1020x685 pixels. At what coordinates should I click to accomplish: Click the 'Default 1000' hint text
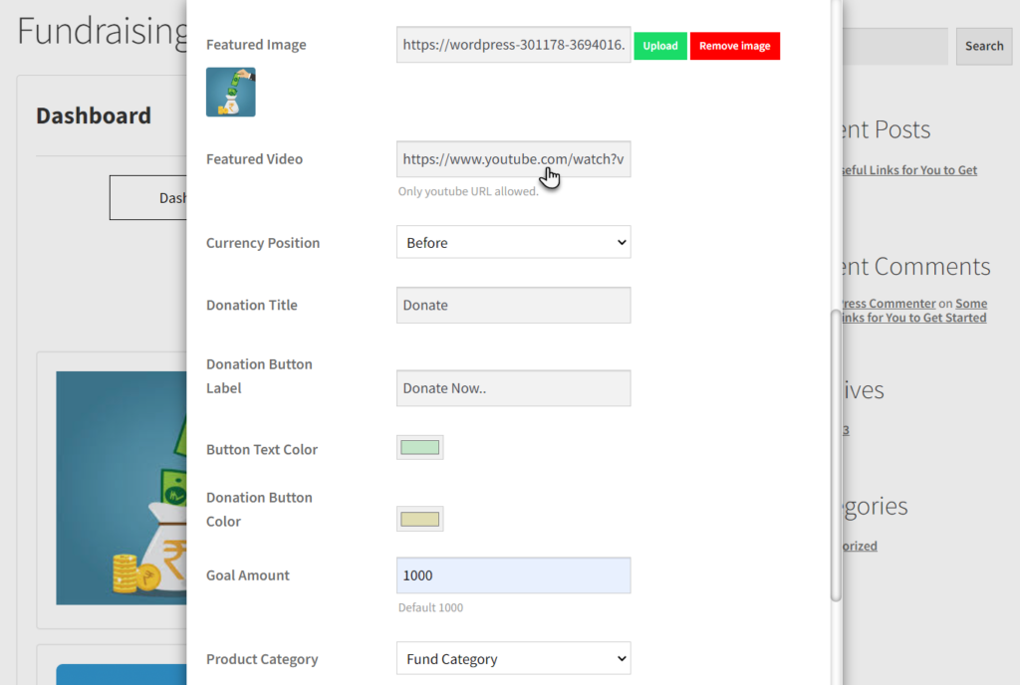tap(430, 607)
